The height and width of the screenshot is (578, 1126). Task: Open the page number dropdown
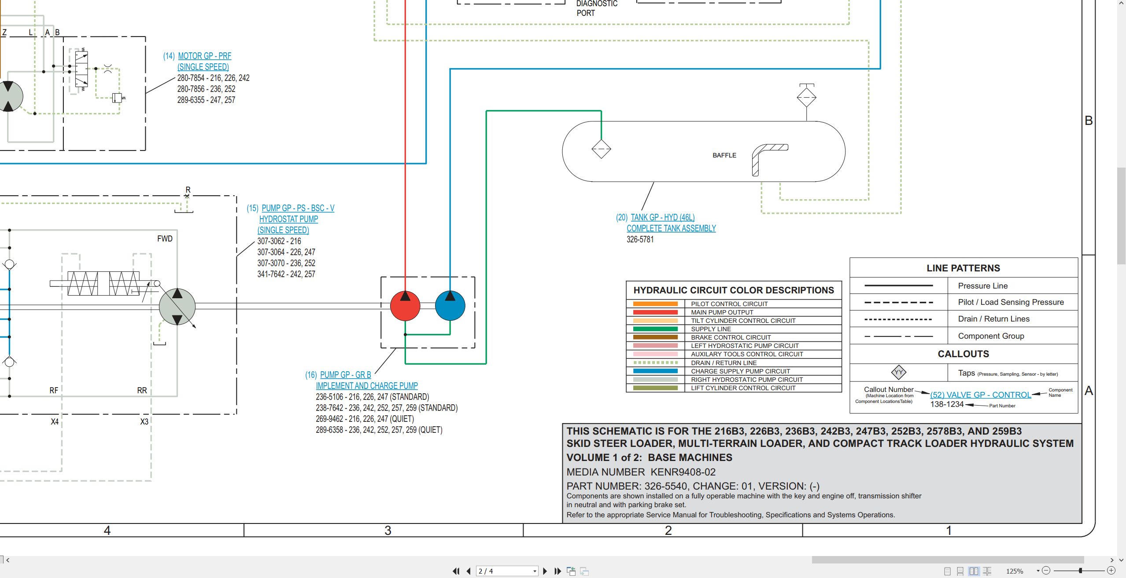(535, 571)
